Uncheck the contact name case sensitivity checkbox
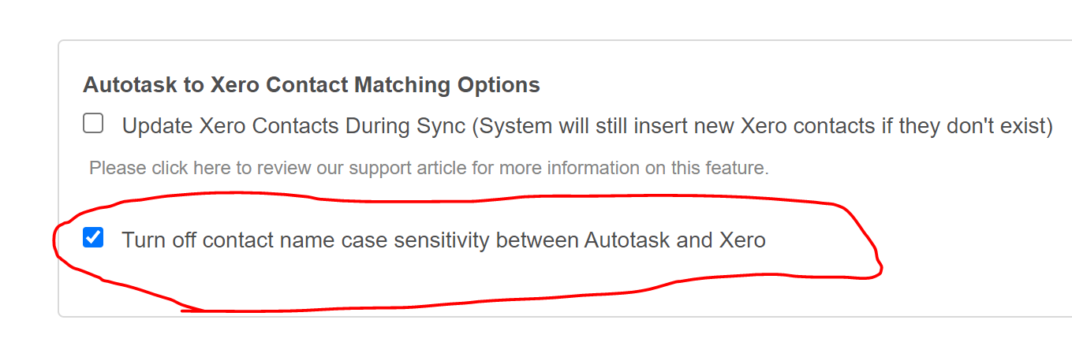Viewport: 1072px width, 346px height. (93, 237)
